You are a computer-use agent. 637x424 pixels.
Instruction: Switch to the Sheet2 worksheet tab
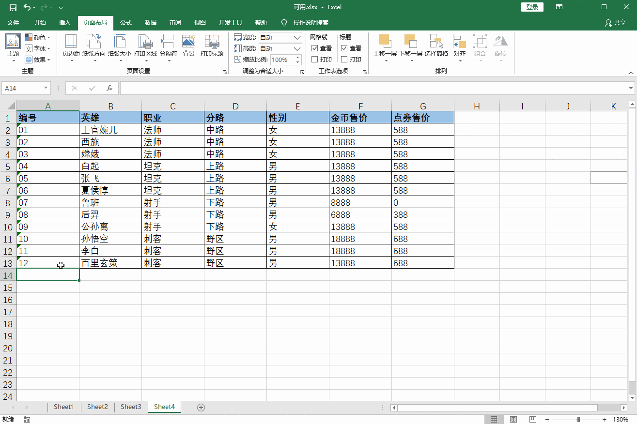97,407
